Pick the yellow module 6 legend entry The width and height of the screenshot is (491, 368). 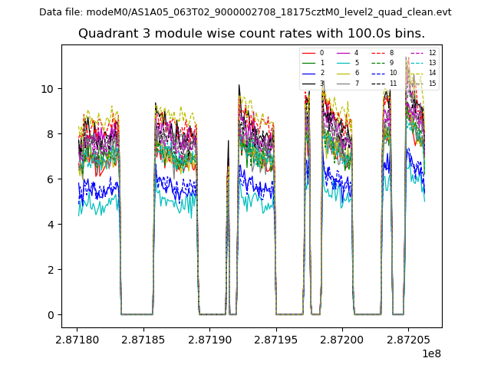pos(342,73)
